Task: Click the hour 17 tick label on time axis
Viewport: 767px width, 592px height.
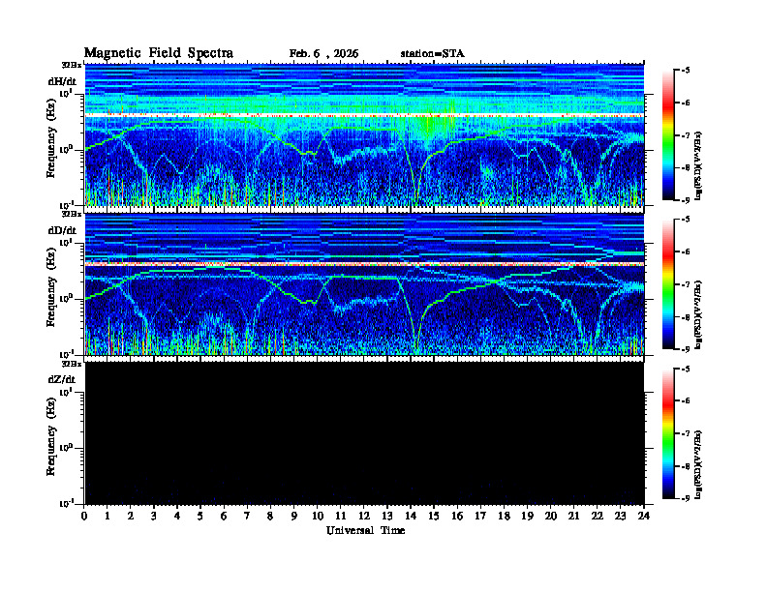Action: tap(480, 516)
